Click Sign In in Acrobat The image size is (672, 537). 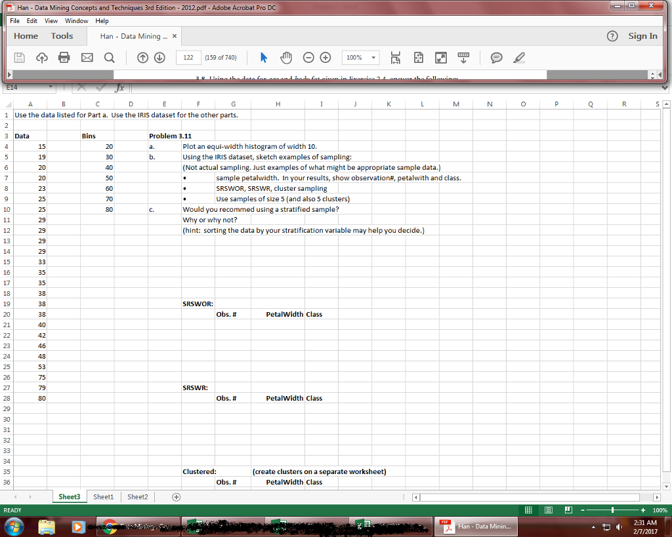643,36
